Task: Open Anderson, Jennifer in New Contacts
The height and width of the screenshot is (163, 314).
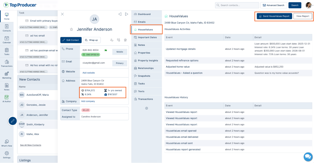Action: coord(37,115)
